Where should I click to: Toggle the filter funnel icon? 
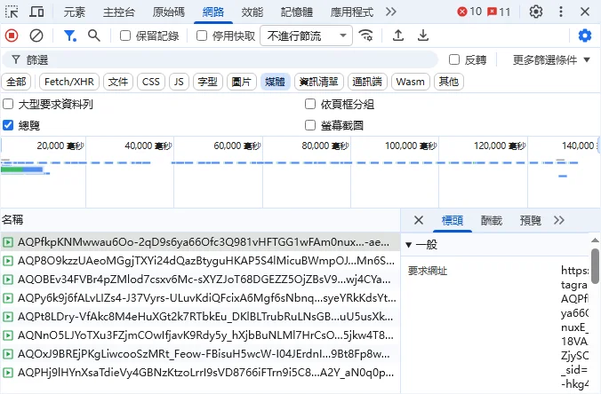(69, 35)
